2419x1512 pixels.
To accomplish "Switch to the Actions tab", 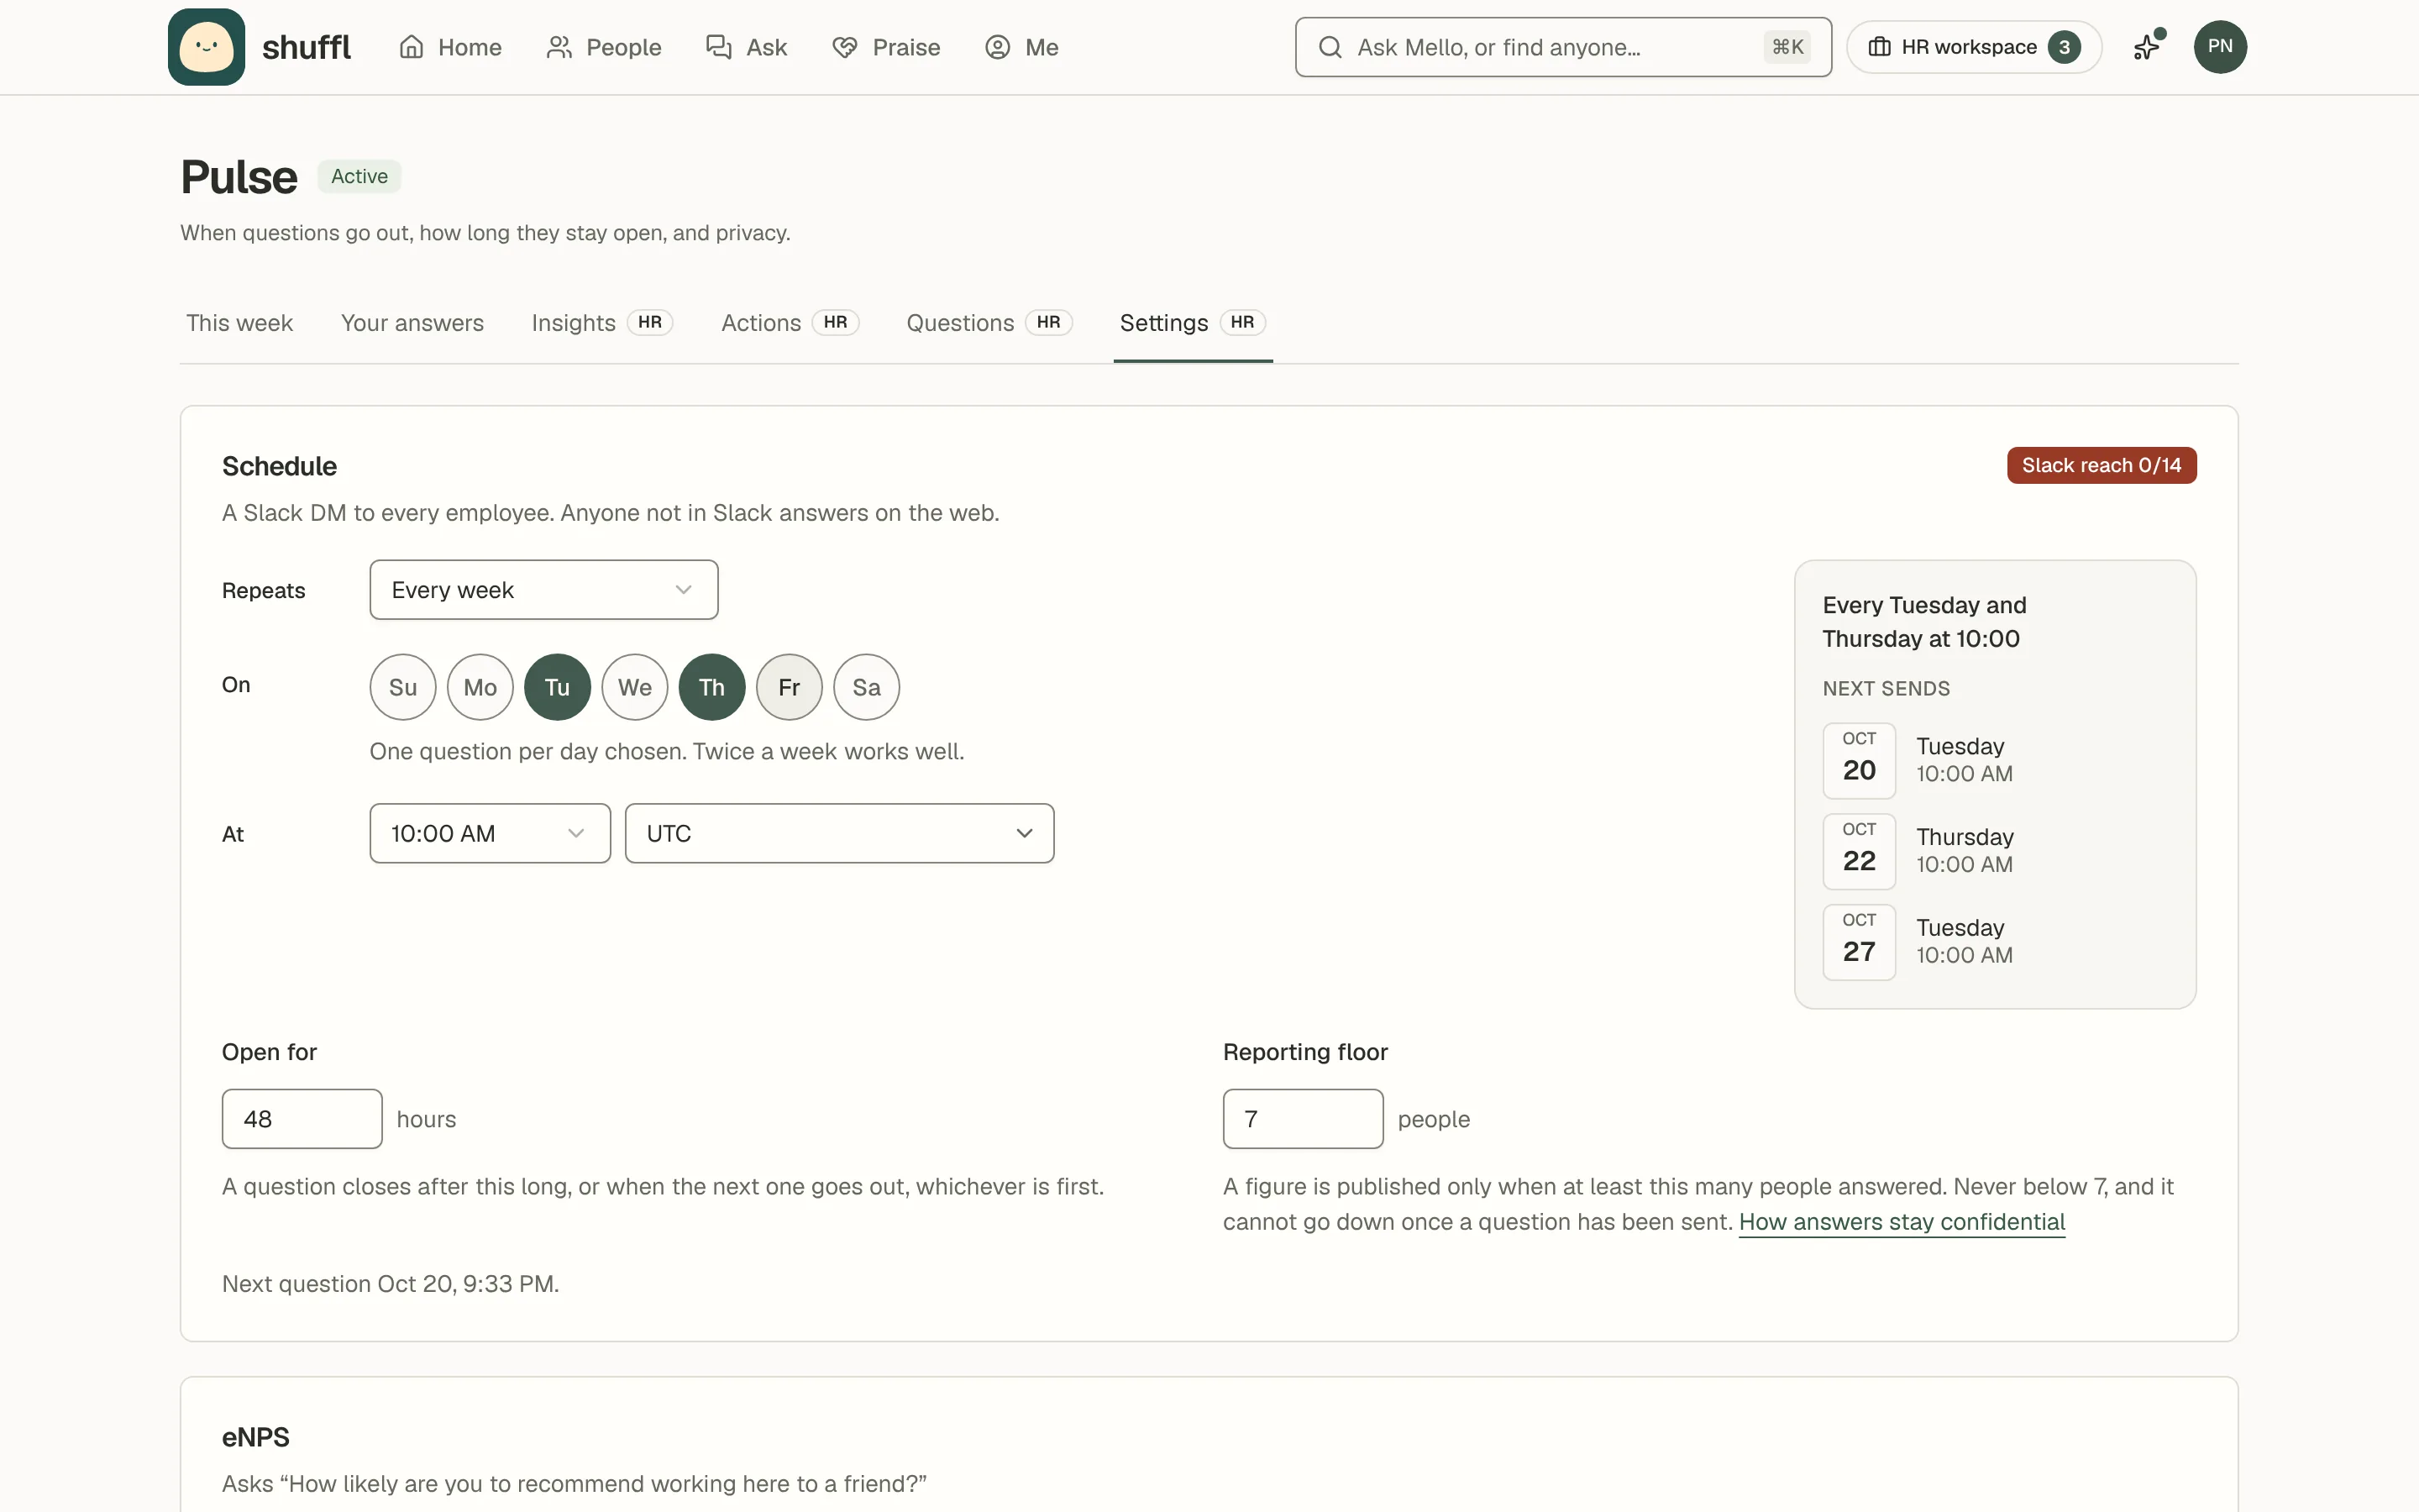I will coord(790,323).
